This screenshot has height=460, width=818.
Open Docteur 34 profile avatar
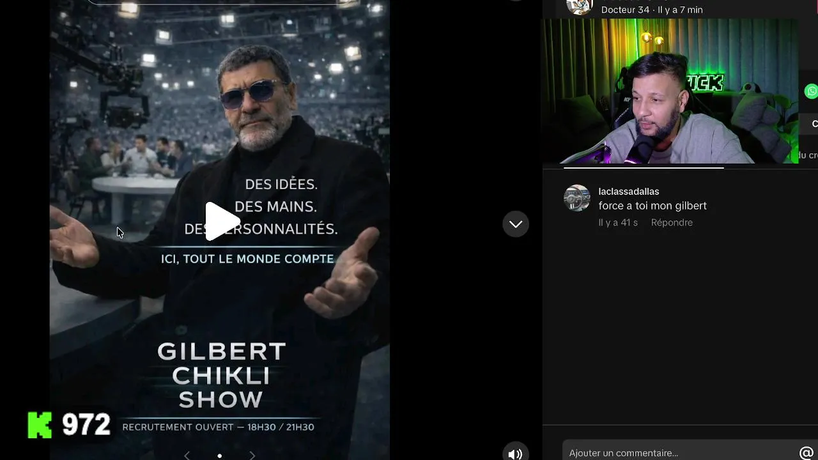[580, 6]
